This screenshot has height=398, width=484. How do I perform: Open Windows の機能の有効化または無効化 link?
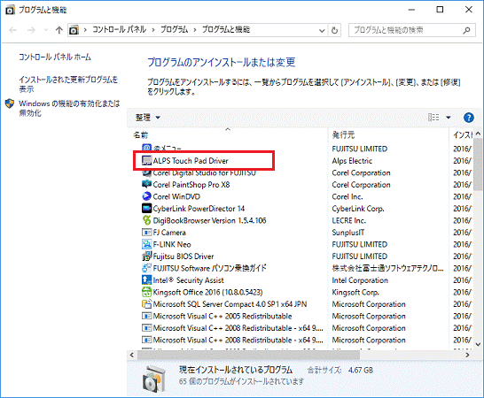pos(69,108)
